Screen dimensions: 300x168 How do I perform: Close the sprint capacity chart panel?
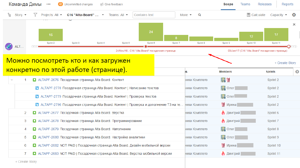point(294,24)
